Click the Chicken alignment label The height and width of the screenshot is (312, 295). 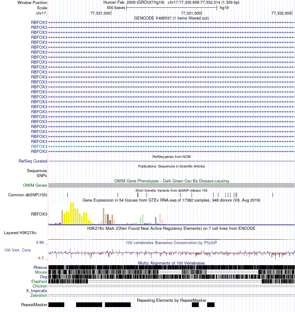click(40, 286)
